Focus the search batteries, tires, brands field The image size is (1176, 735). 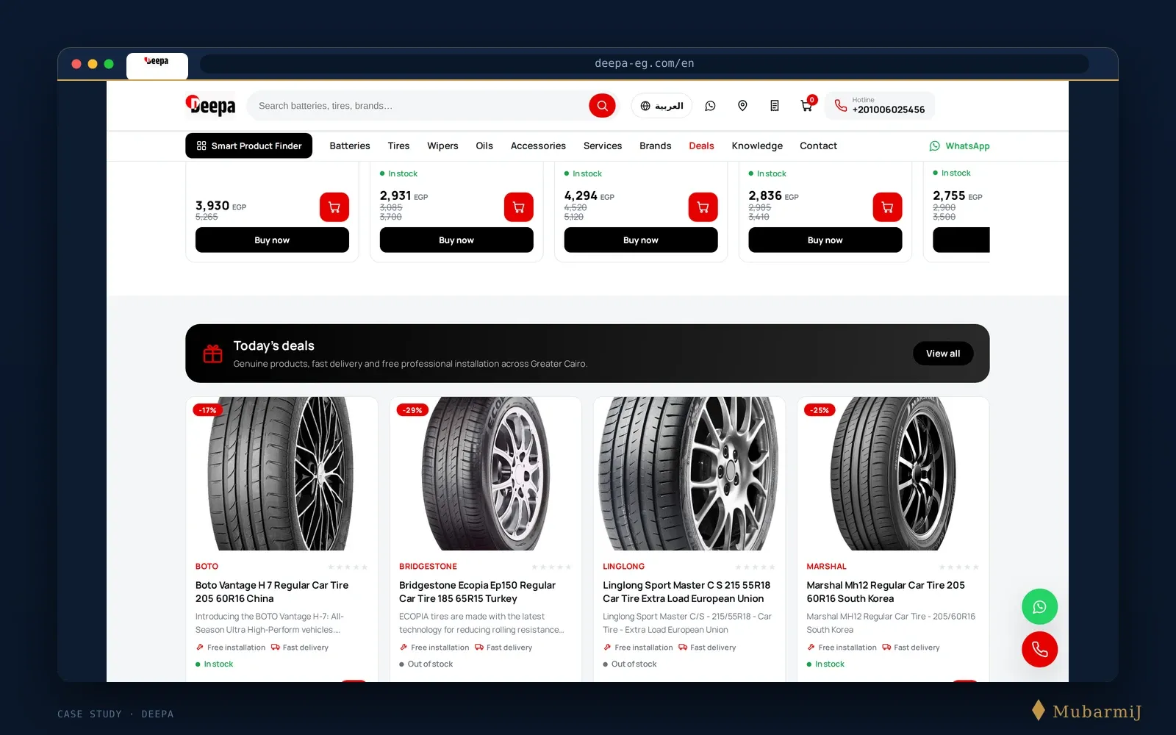(419, 106)
